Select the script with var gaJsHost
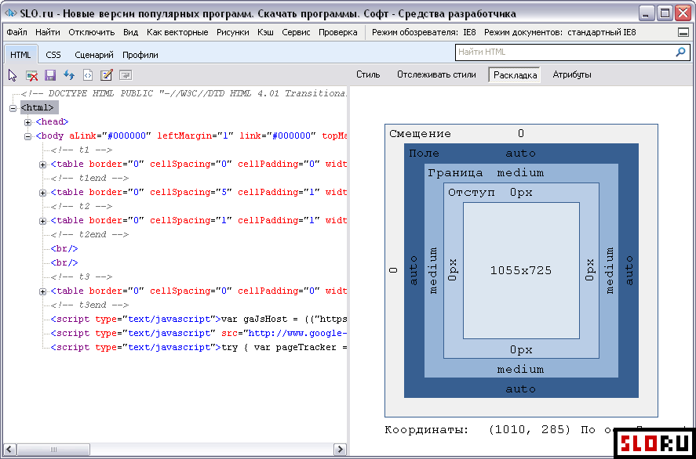696x459 pixels. point(199,320)
